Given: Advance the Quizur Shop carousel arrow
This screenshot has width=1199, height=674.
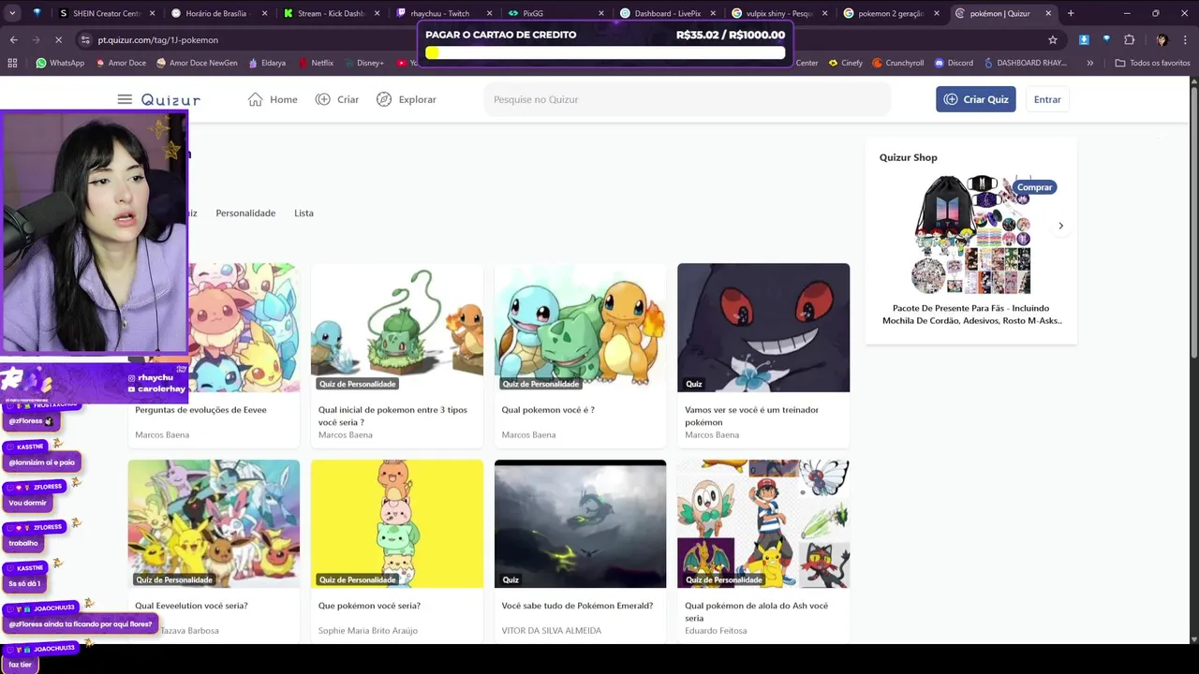Looking at the screenshot, I should pyautogui.click(x=1060, y=226).
